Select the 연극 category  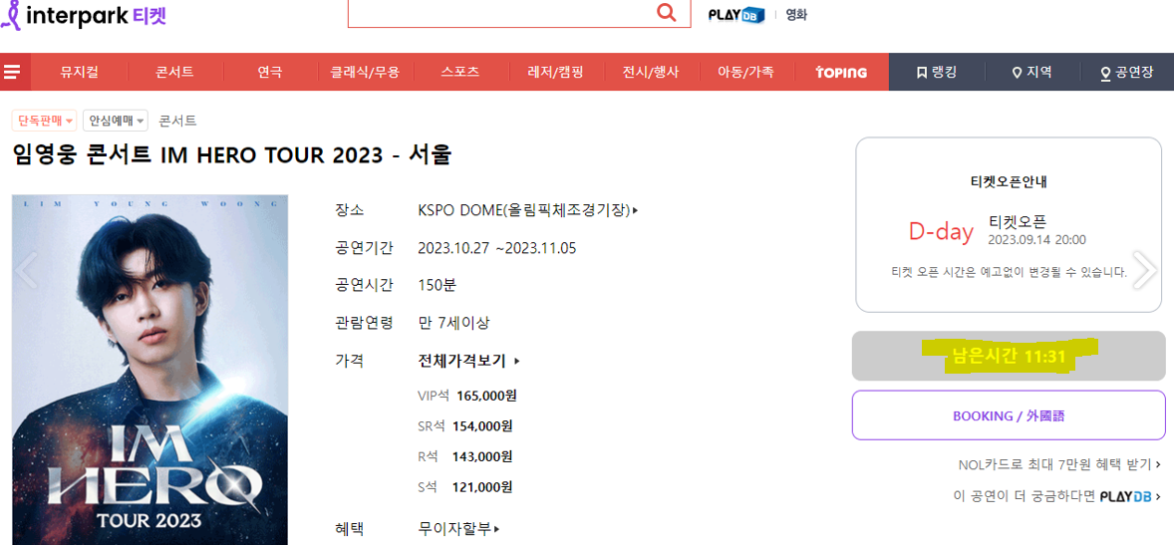269,73
